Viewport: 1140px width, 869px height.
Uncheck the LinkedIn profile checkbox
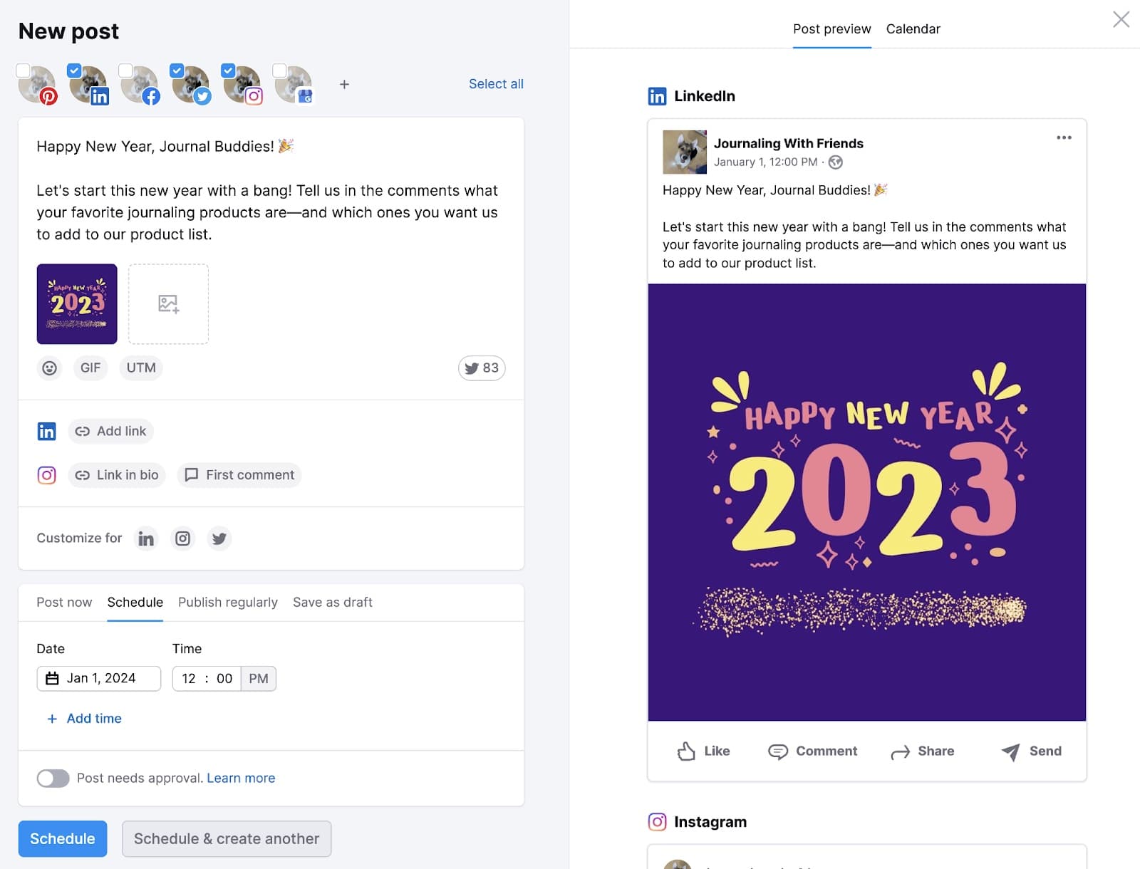pos(74,71)
